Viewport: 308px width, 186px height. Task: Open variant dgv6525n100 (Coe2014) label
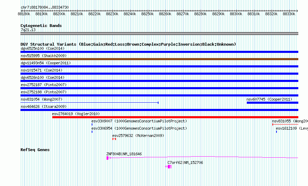[43, 48]
